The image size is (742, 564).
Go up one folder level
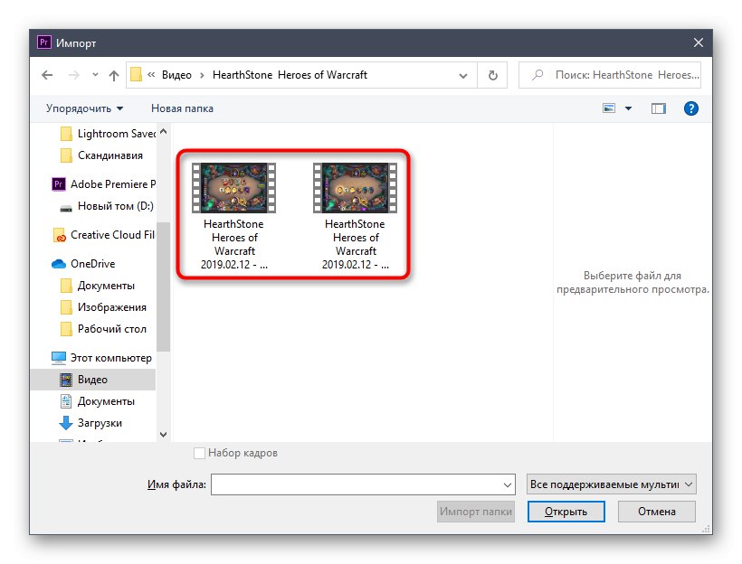click(x=114, y=75)
